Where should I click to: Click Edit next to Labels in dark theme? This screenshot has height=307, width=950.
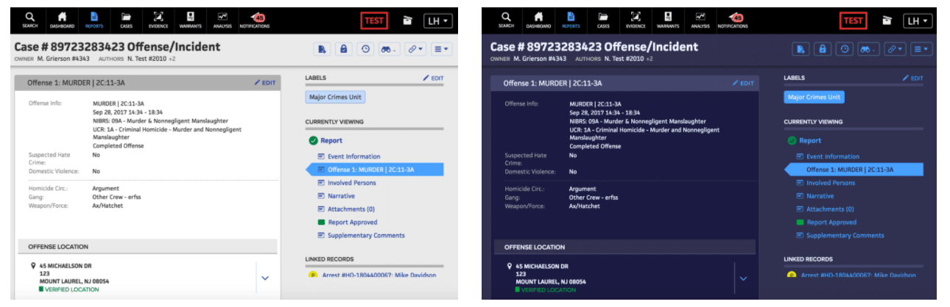912,78
